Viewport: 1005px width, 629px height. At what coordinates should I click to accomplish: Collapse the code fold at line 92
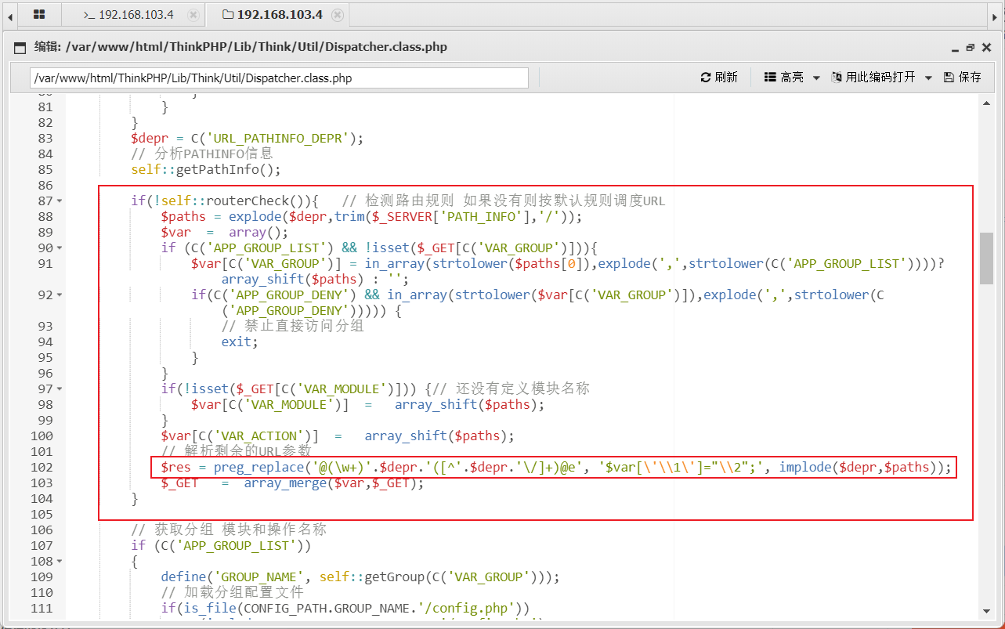(60, 295)
